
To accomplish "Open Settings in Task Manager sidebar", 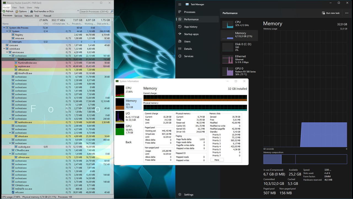I will coord(197,195).
